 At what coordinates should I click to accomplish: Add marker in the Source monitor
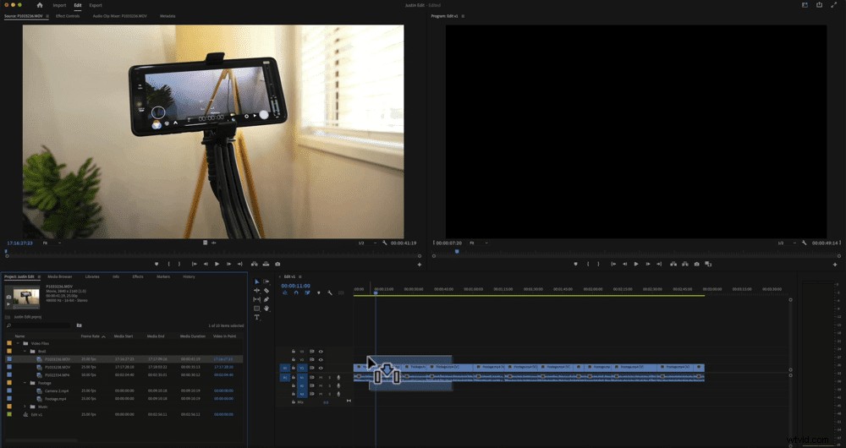[x=157, y=265]
